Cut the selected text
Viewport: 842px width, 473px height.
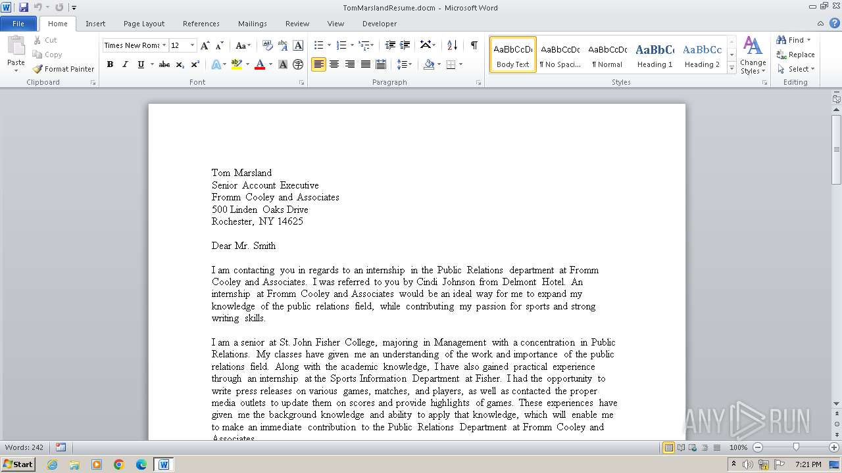(x=45, y=40)
